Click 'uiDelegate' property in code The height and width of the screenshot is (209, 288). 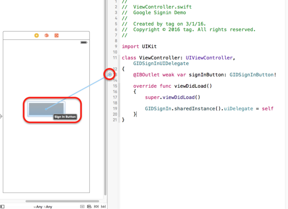point(238,109)
